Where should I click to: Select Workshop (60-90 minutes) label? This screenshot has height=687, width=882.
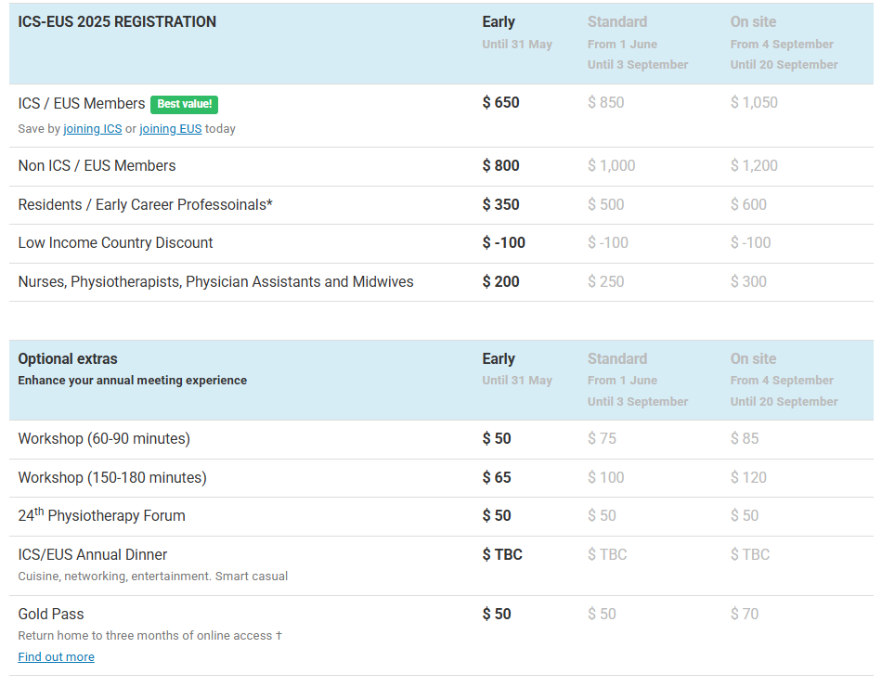tap(104, 439)
